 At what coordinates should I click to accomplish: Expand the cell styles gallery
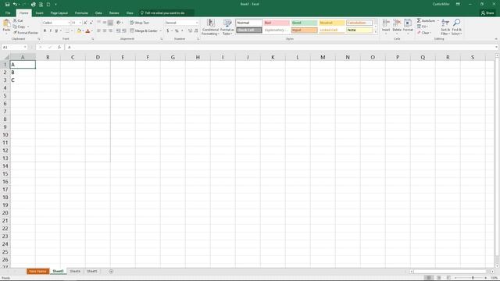coord(375,32)
